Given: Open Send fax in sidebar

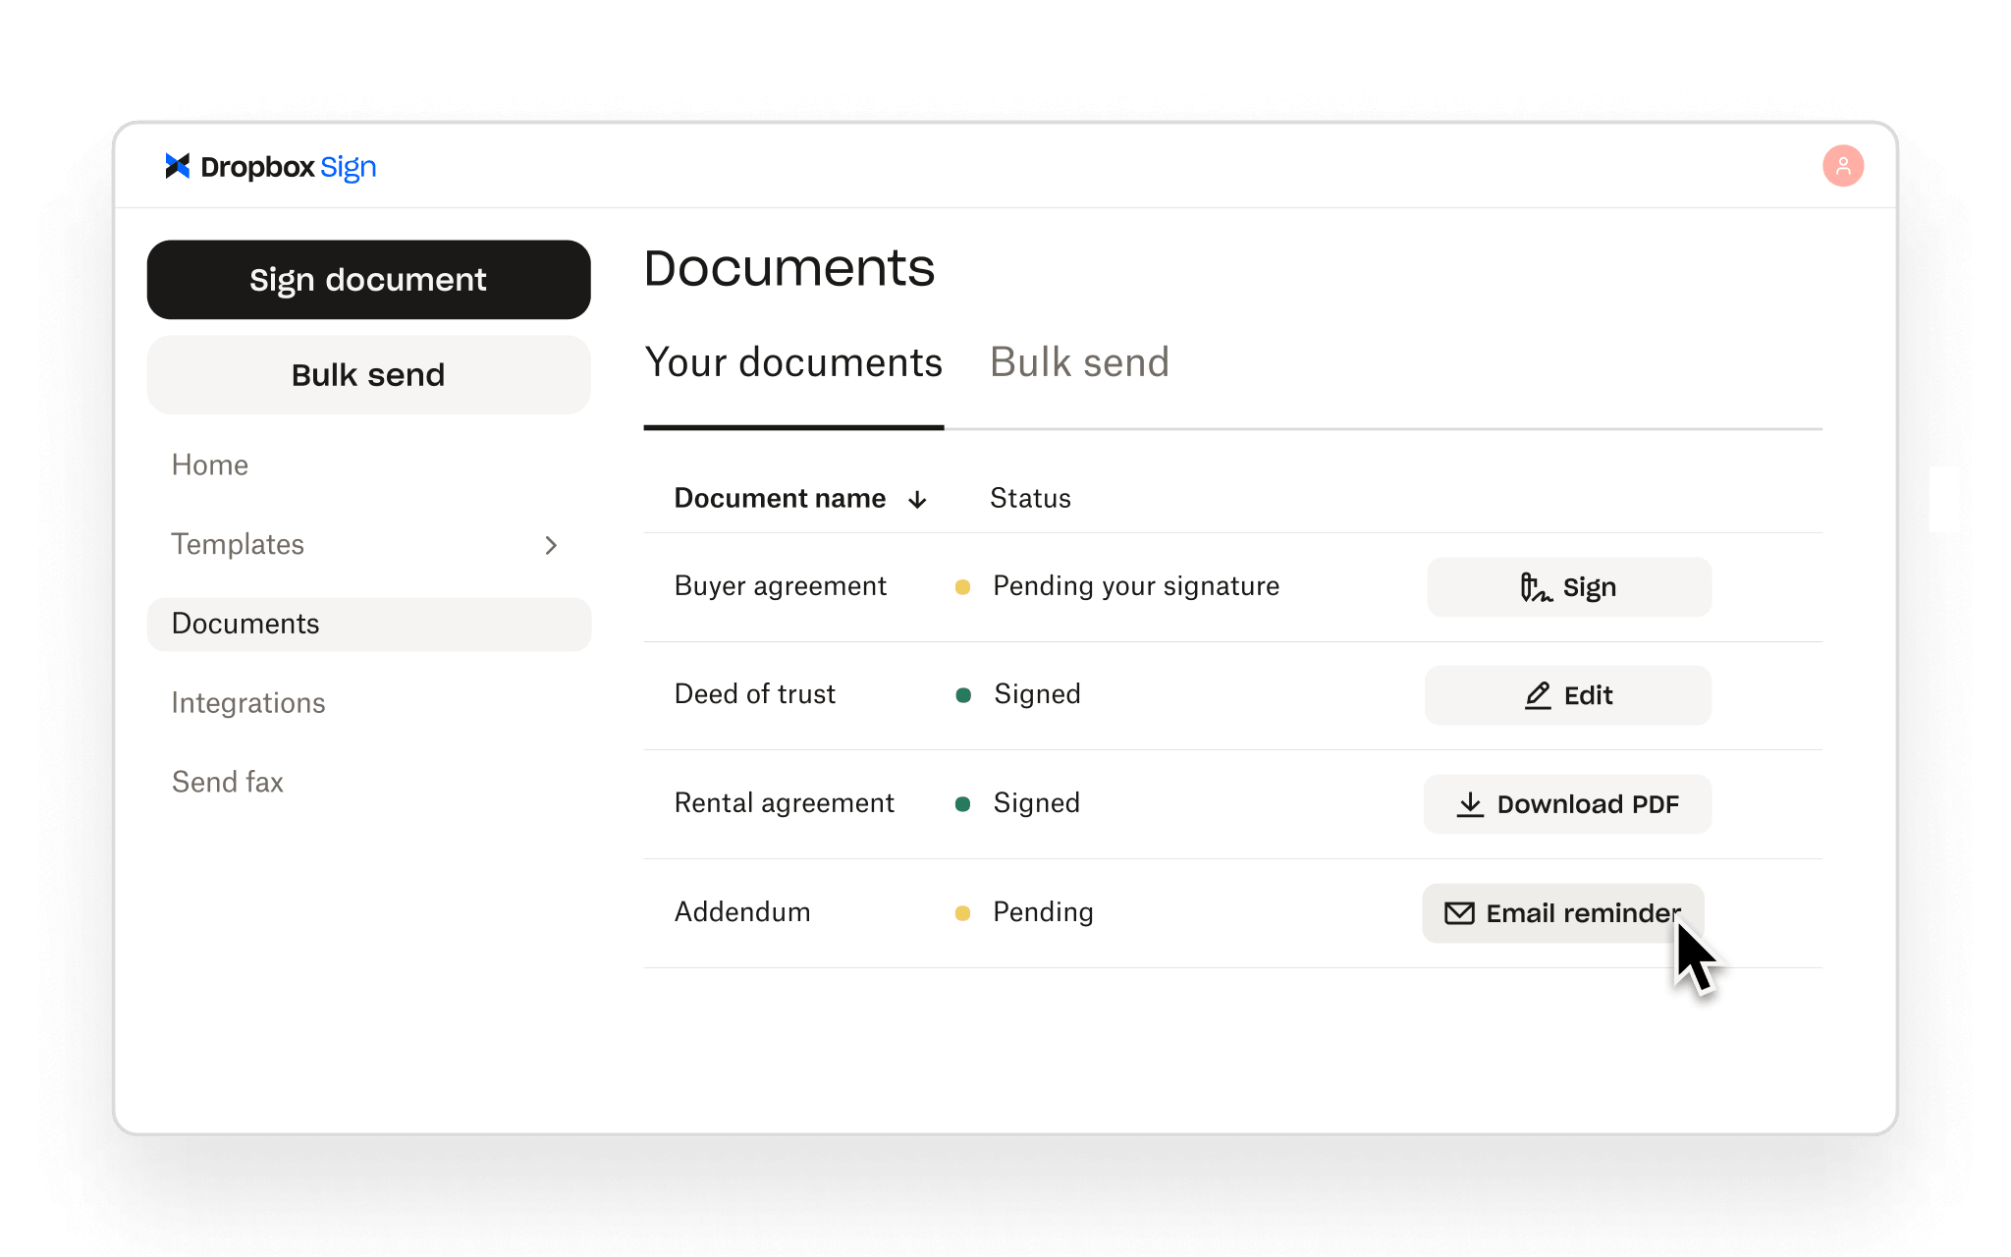Looking at the screenshot, I should 228,782.
